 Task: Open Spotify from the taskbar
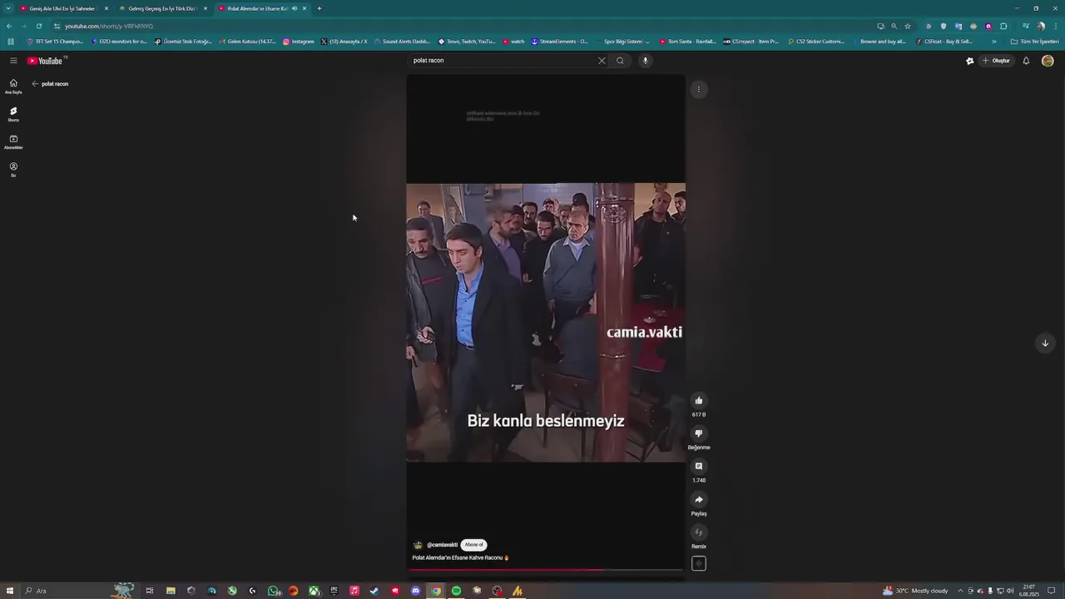click(456, 591)
